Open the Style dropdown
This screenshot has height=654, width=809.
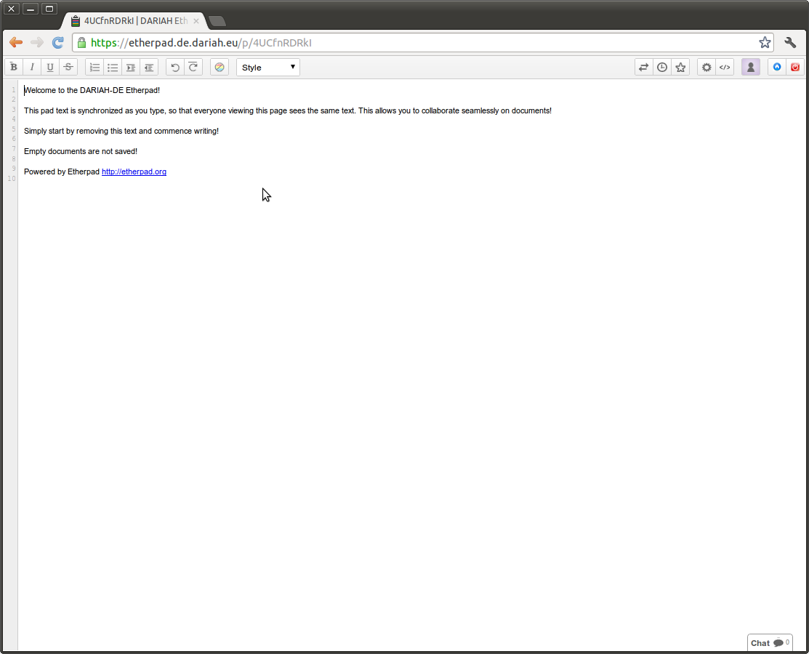(x=268, y=68)
